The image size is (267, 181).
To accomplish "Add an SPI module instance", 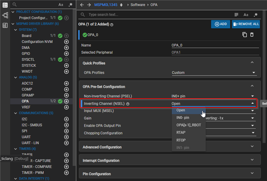I will 66,131.
